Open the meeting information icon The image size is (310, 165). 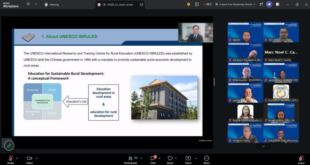coord(28,4)
